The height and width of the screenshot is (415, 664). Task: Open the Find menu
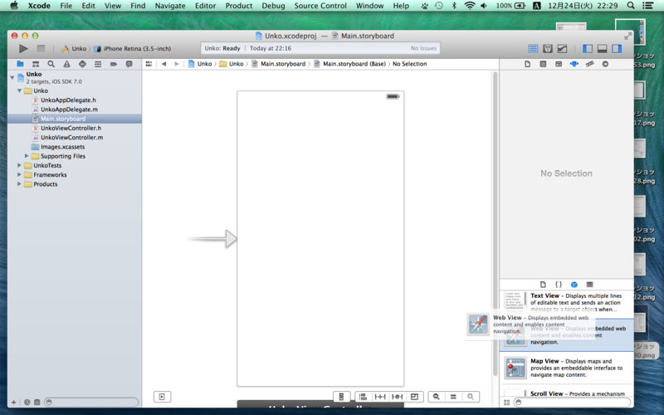pyautogui.click(x=138, y=6)
